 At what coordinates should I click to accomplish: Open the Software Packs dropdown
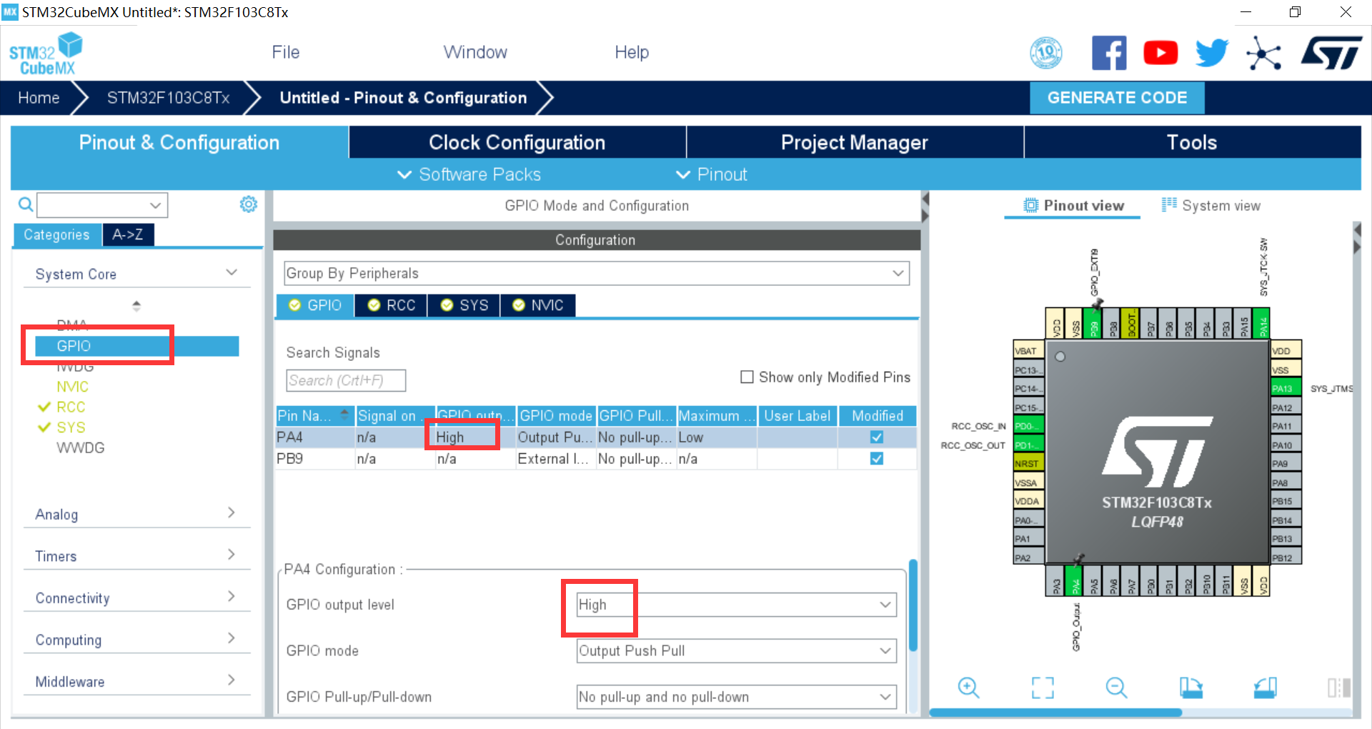[469, 174]
